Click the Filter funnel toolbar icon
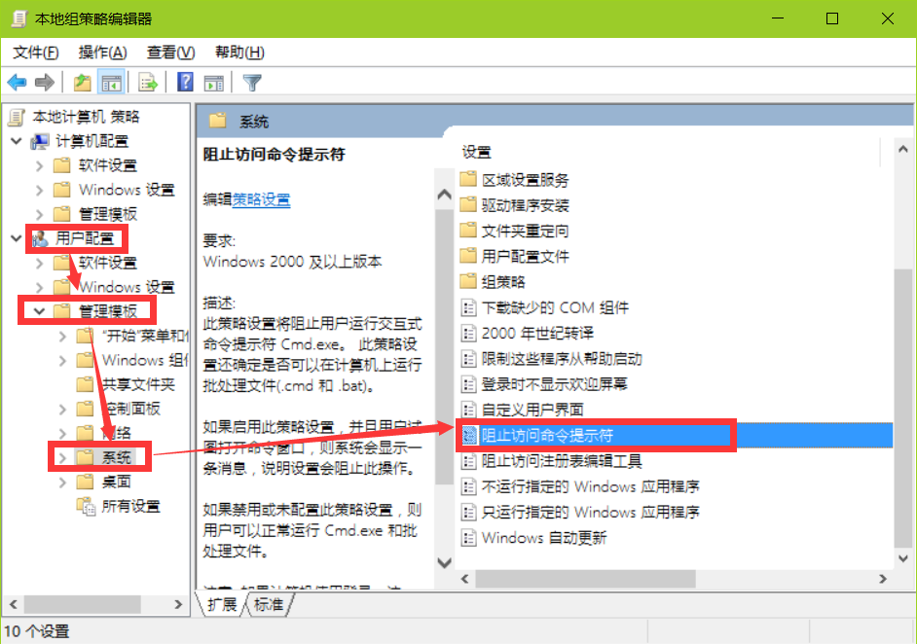This screenshot has width=917, height=644. click(252, 83)
